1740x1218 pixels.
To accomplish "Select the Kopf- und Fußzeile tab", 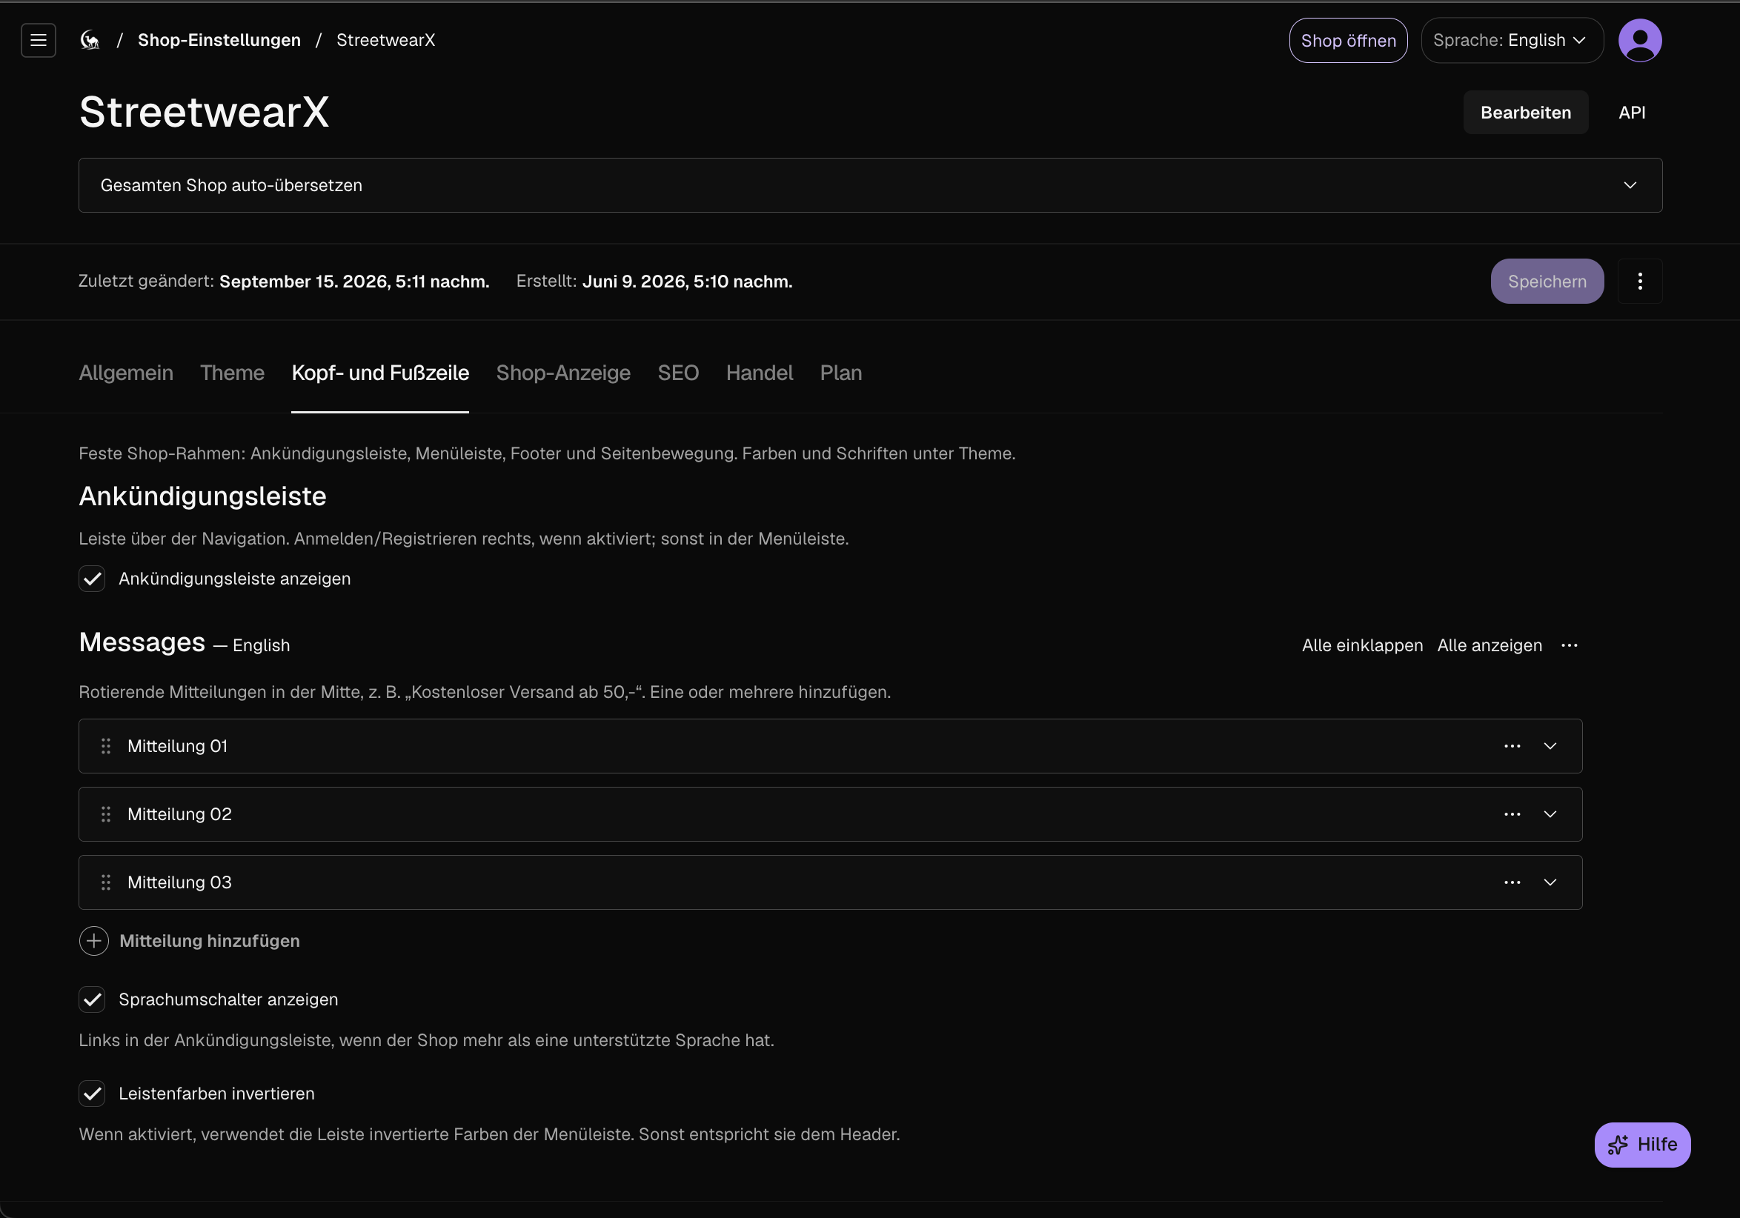I will [x=380, y=373].
